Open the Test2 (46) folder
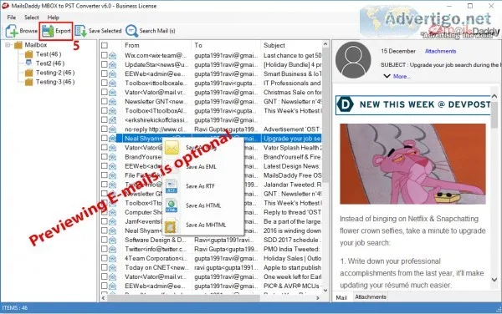This screenshot has width=502, height=314. click(x=50, y=63)
